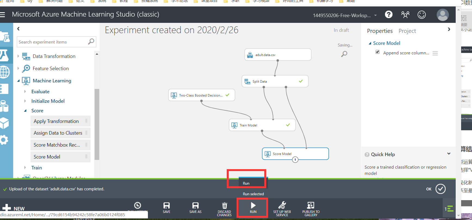Expand the Data Transformation category
The height and width of the screenshot is (220, 472).
[18, 56]
